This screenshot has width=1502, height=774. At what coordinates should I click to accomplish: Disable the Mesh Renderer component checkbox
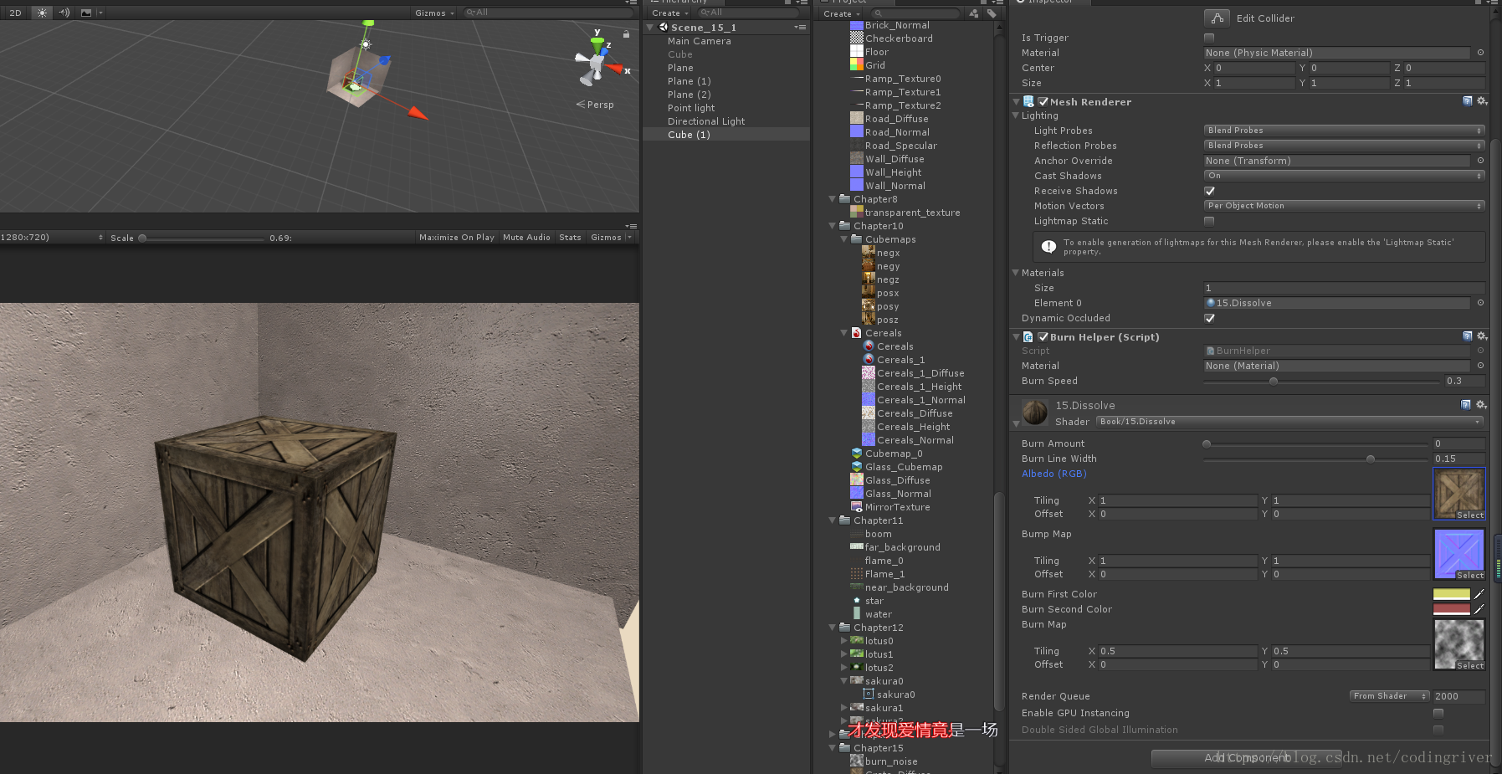coord(1043,102)
